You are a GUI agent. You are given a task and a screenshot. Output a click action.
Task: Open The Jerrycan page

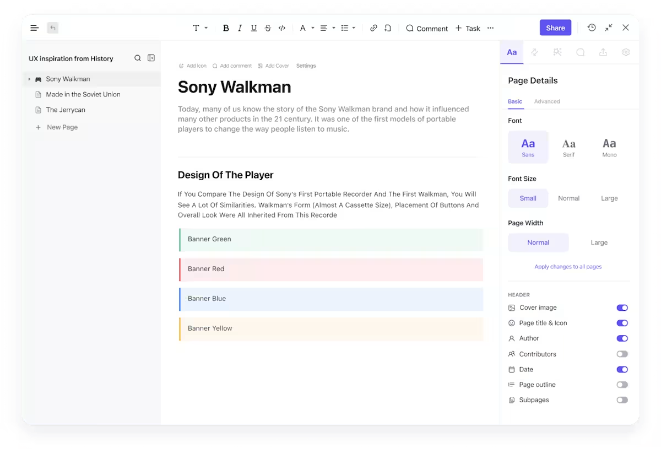pyautogui.click(x=66, y=110)
